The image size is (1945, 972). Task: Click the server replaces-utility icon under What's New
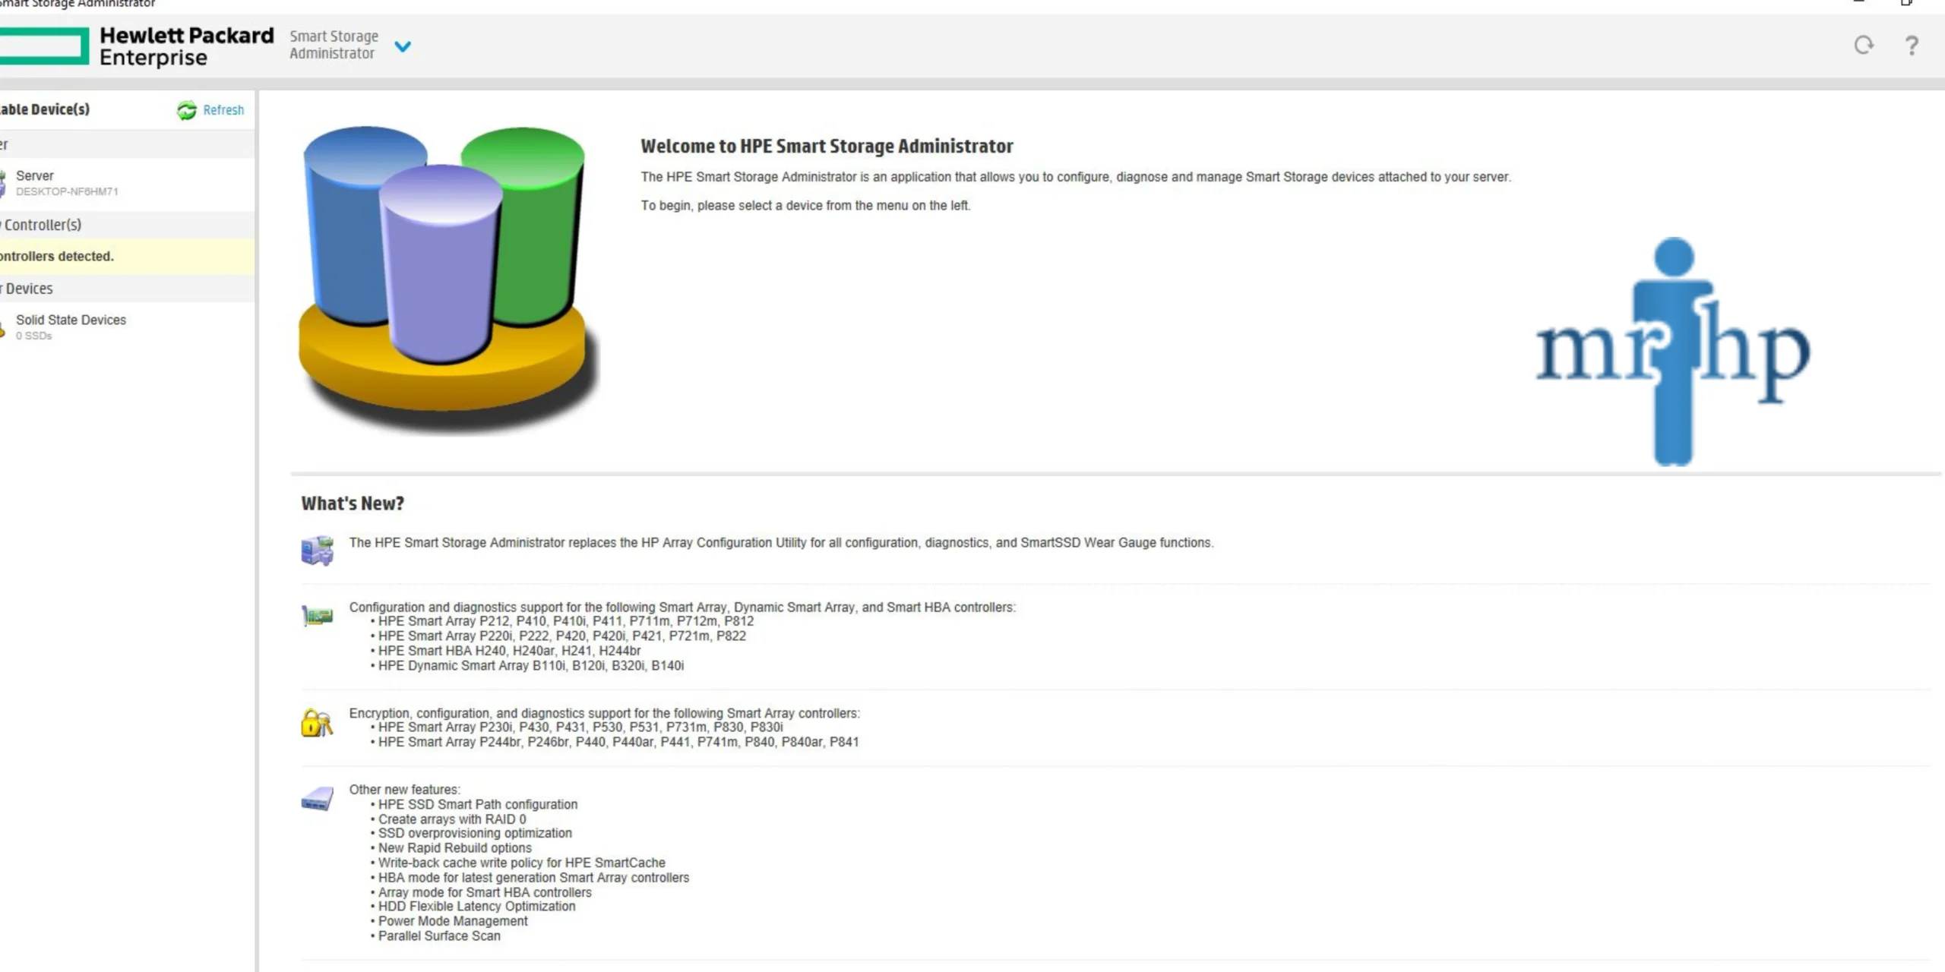point(317,550)
